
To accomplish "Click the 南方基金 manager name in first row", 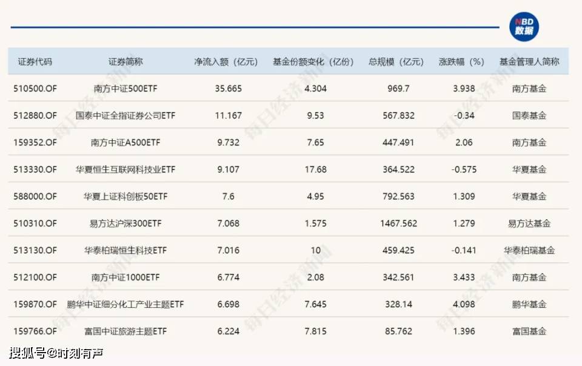I will coord(530,88).
